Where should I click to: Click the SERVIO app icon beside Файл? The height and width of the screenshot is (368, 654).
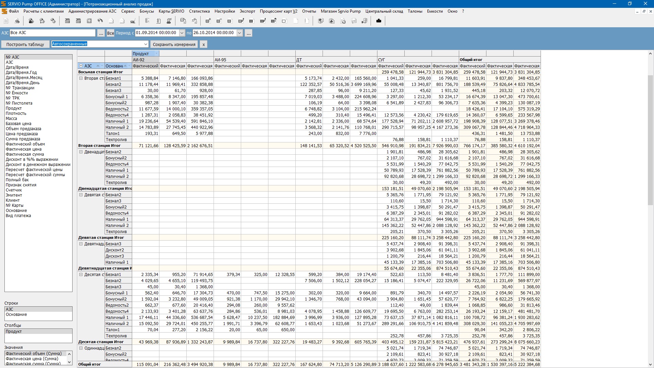(4, 11)
